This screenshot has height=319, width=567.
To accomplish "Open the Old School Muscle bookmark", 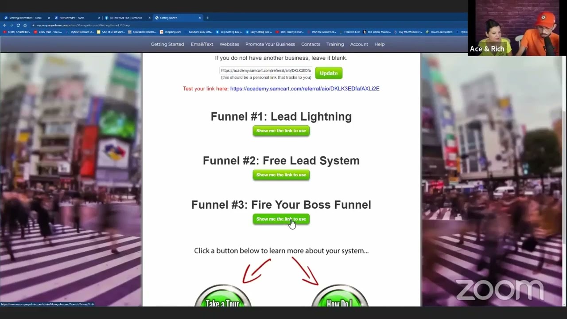I will coord(377,32).
